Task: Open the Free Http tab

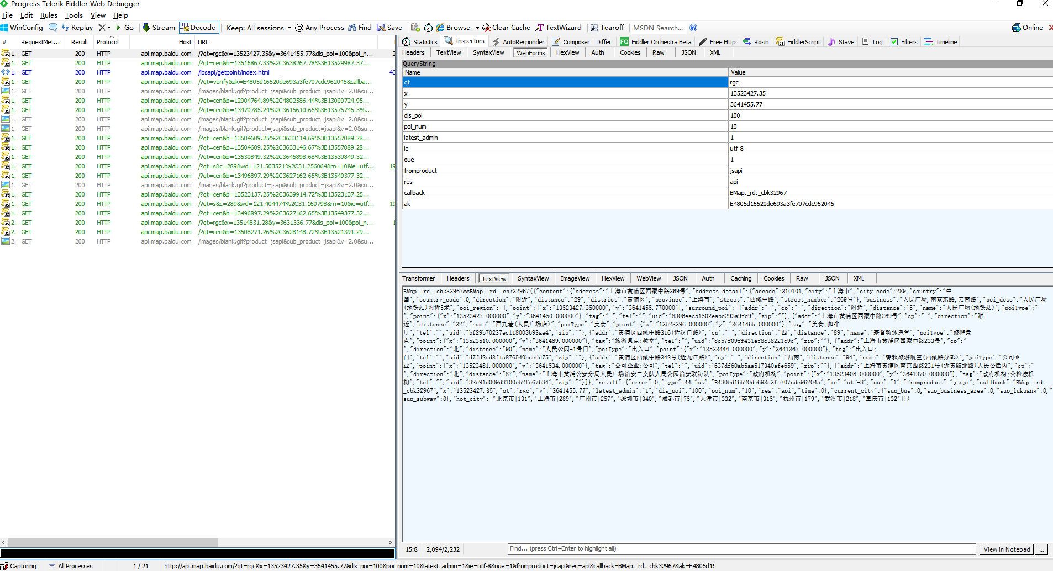Action: [x=717, y=42]
